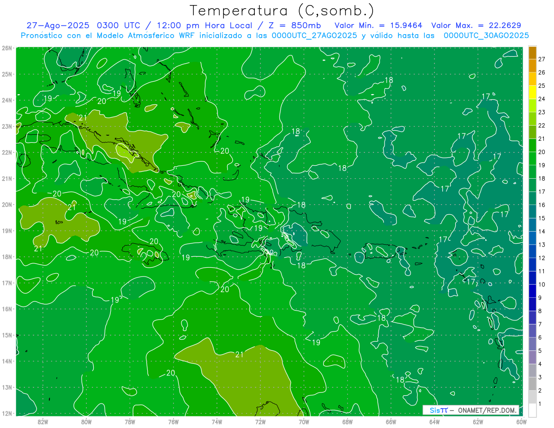Click legend scale number 4
Viewport: 554px width, 428px height.
click(540, 364)
